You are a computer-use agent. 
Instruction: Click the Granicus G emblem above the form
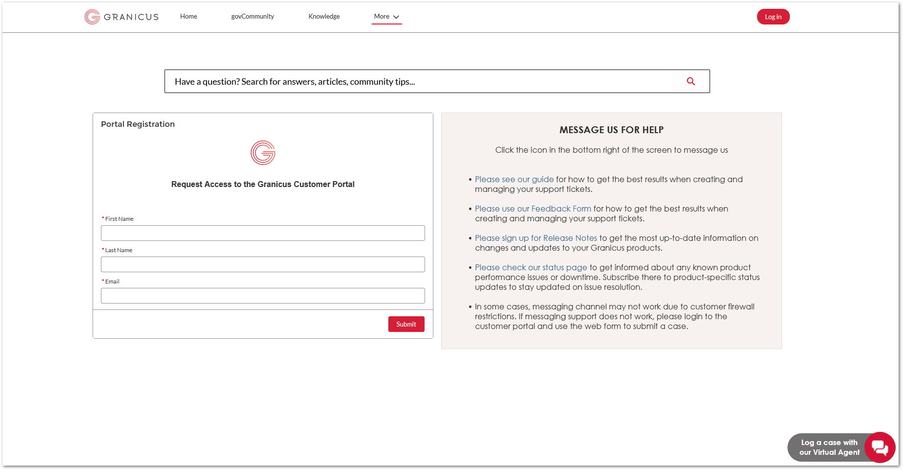point(262,153)
